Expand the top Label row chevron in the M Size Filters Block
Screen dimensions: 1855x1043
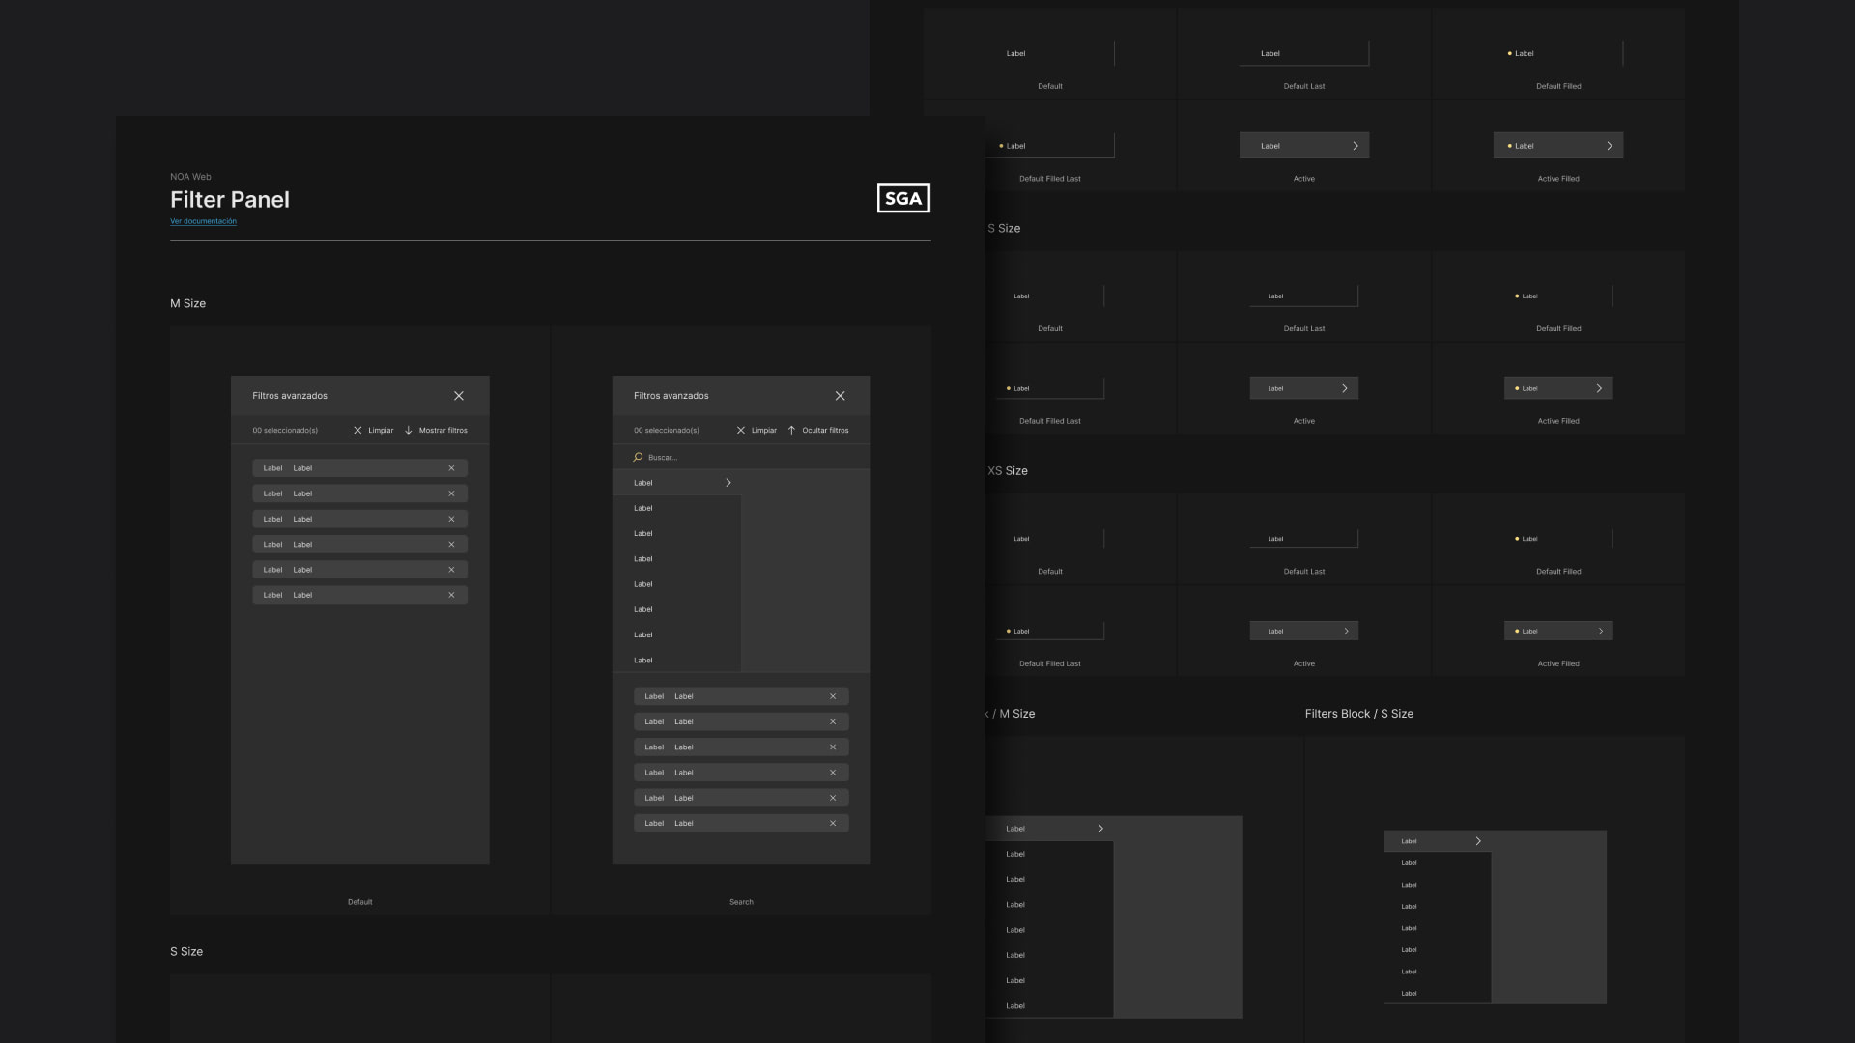[x=1100, y=829]
